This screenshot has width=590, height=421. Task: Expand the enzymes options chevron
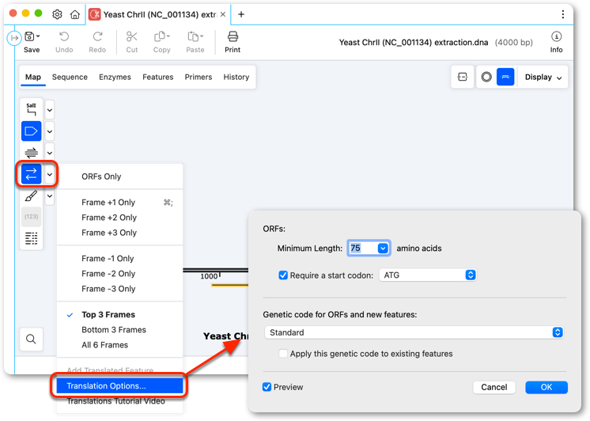[50, 110]
